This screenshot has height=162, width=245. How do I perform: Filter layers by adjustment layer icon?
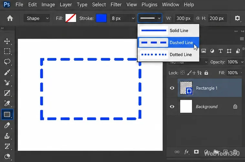(x=212, y=51)
